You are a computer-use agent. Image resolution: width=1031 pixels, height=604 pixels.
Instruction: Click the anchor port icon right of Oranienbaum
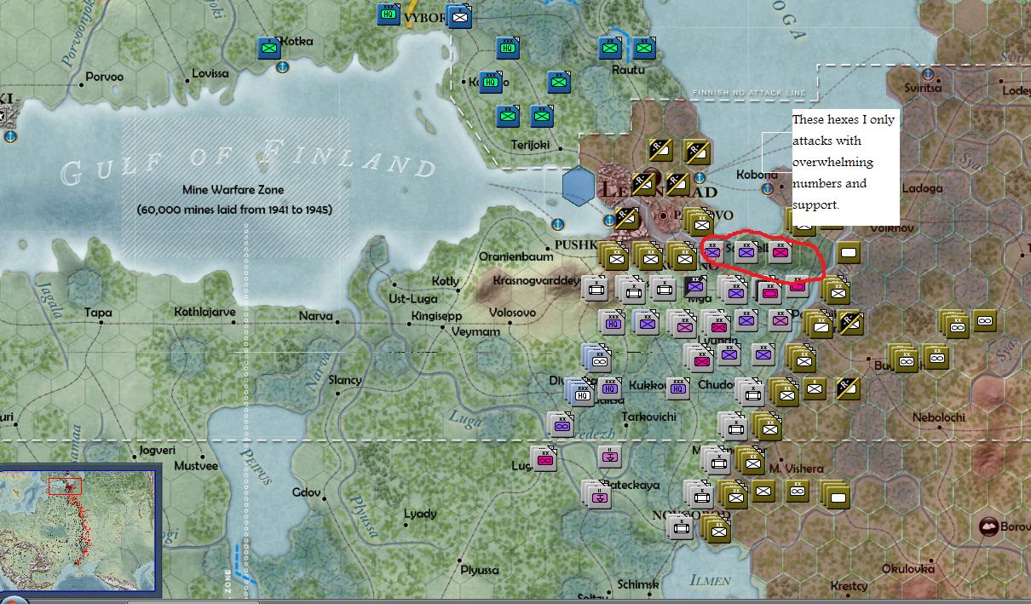tap(558, 224)
